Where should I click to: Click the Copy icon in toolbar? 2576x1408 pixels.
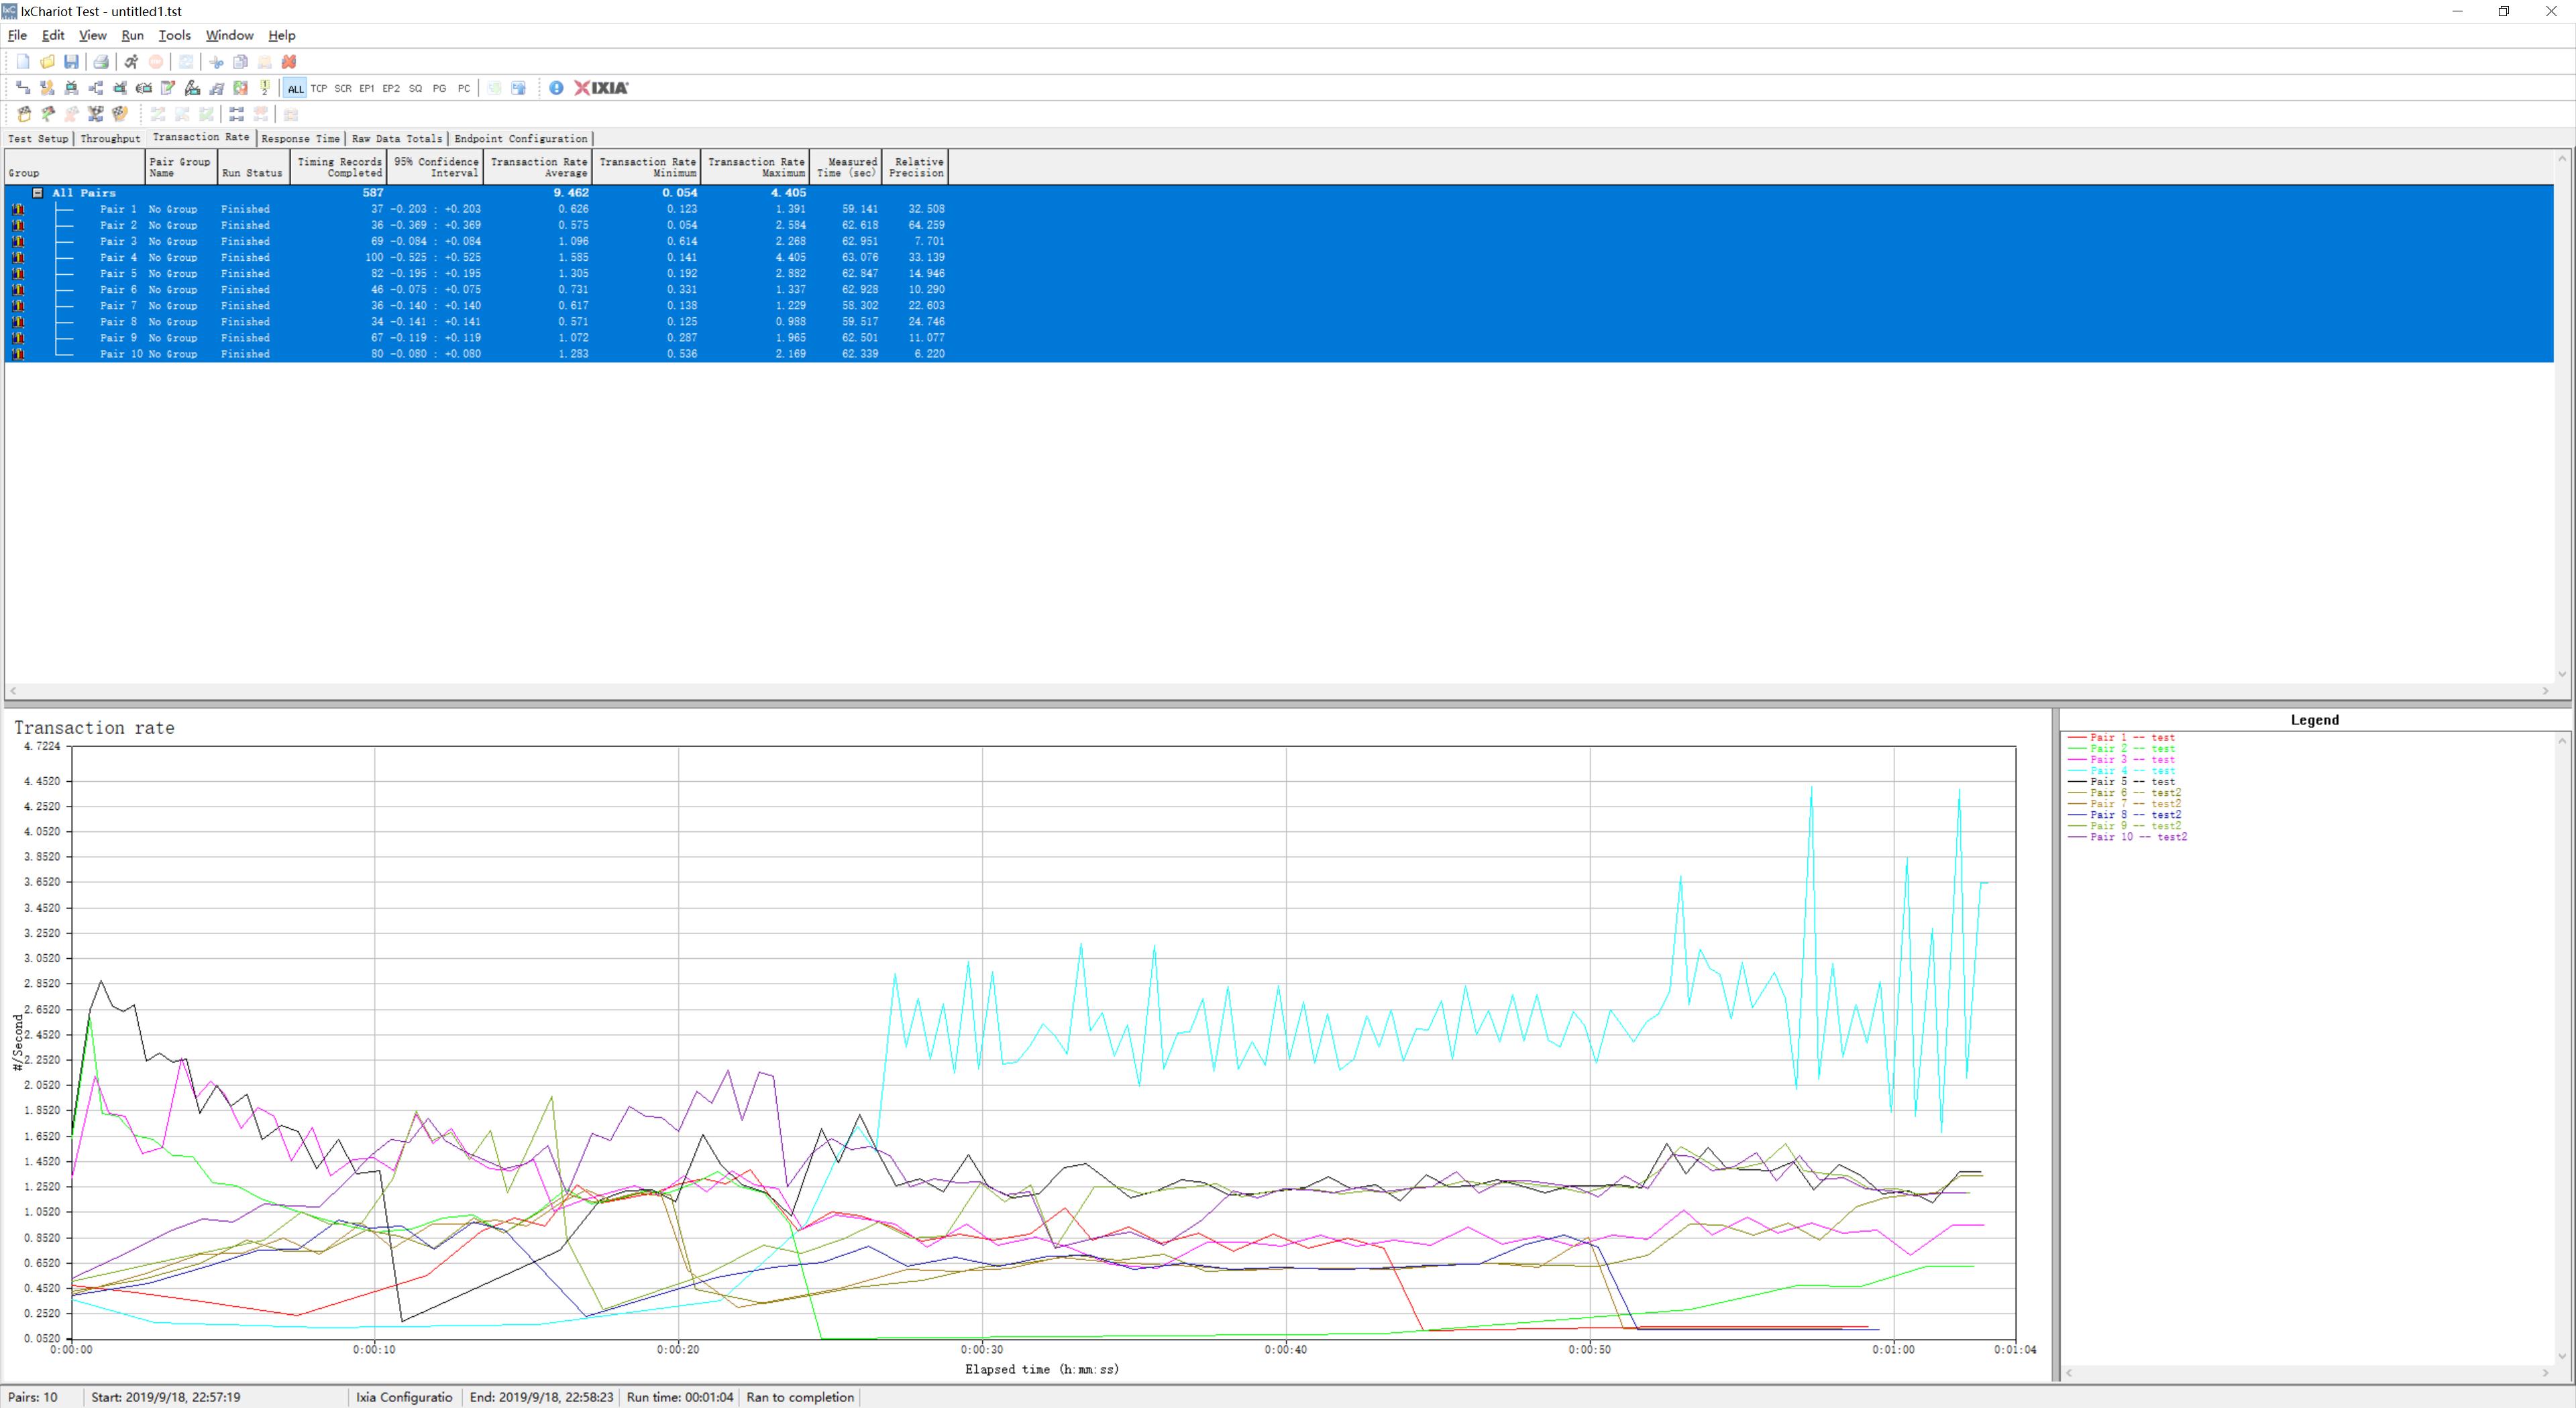pyautogui.click(x=240, y=62)
